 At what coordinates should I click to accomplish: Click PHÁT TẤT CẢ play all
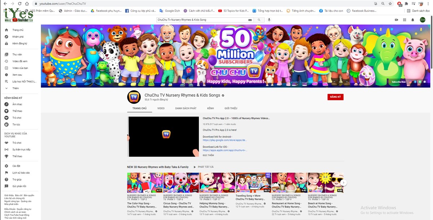coord(204,167)
